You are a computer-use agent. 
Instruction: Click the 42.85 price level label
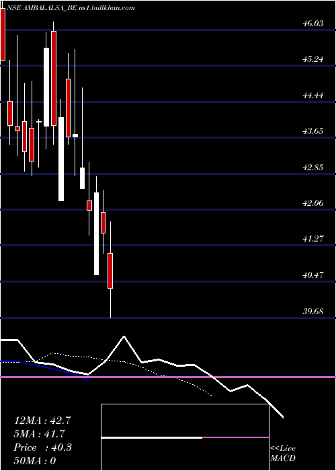tap(313, 168)
